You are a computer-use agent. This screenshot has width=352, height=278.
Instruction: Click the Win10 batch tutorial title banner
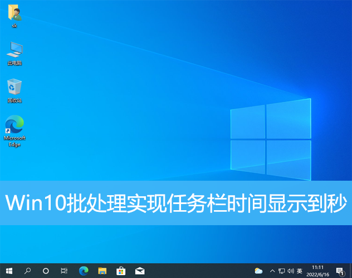(176, 202)
